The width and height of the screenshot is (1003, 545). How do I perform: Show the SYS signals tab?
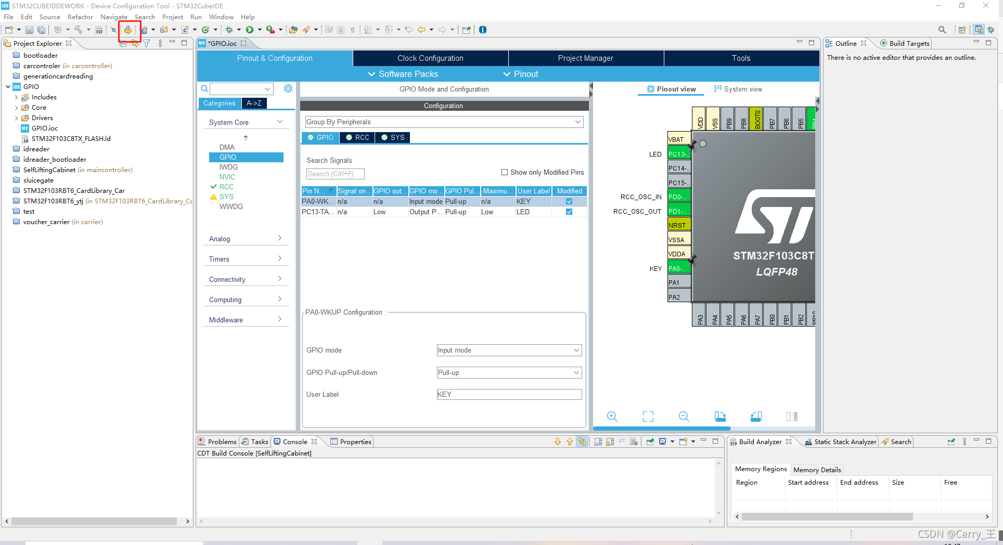coord(393,137)
